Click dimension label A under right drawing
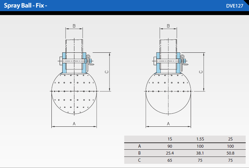The image size is (249, 168). (168, 124)
